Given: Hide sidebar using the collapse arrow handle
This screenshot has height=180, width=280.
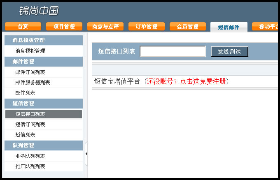Looking at the screenshot, I should (86, 154).
